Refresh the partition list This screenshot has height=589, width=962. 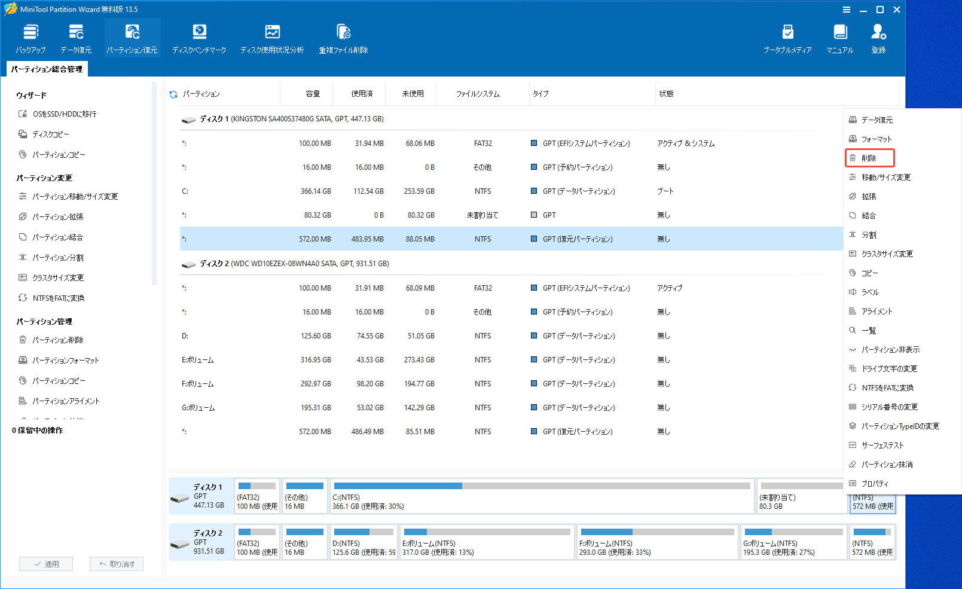coord(173,93)
